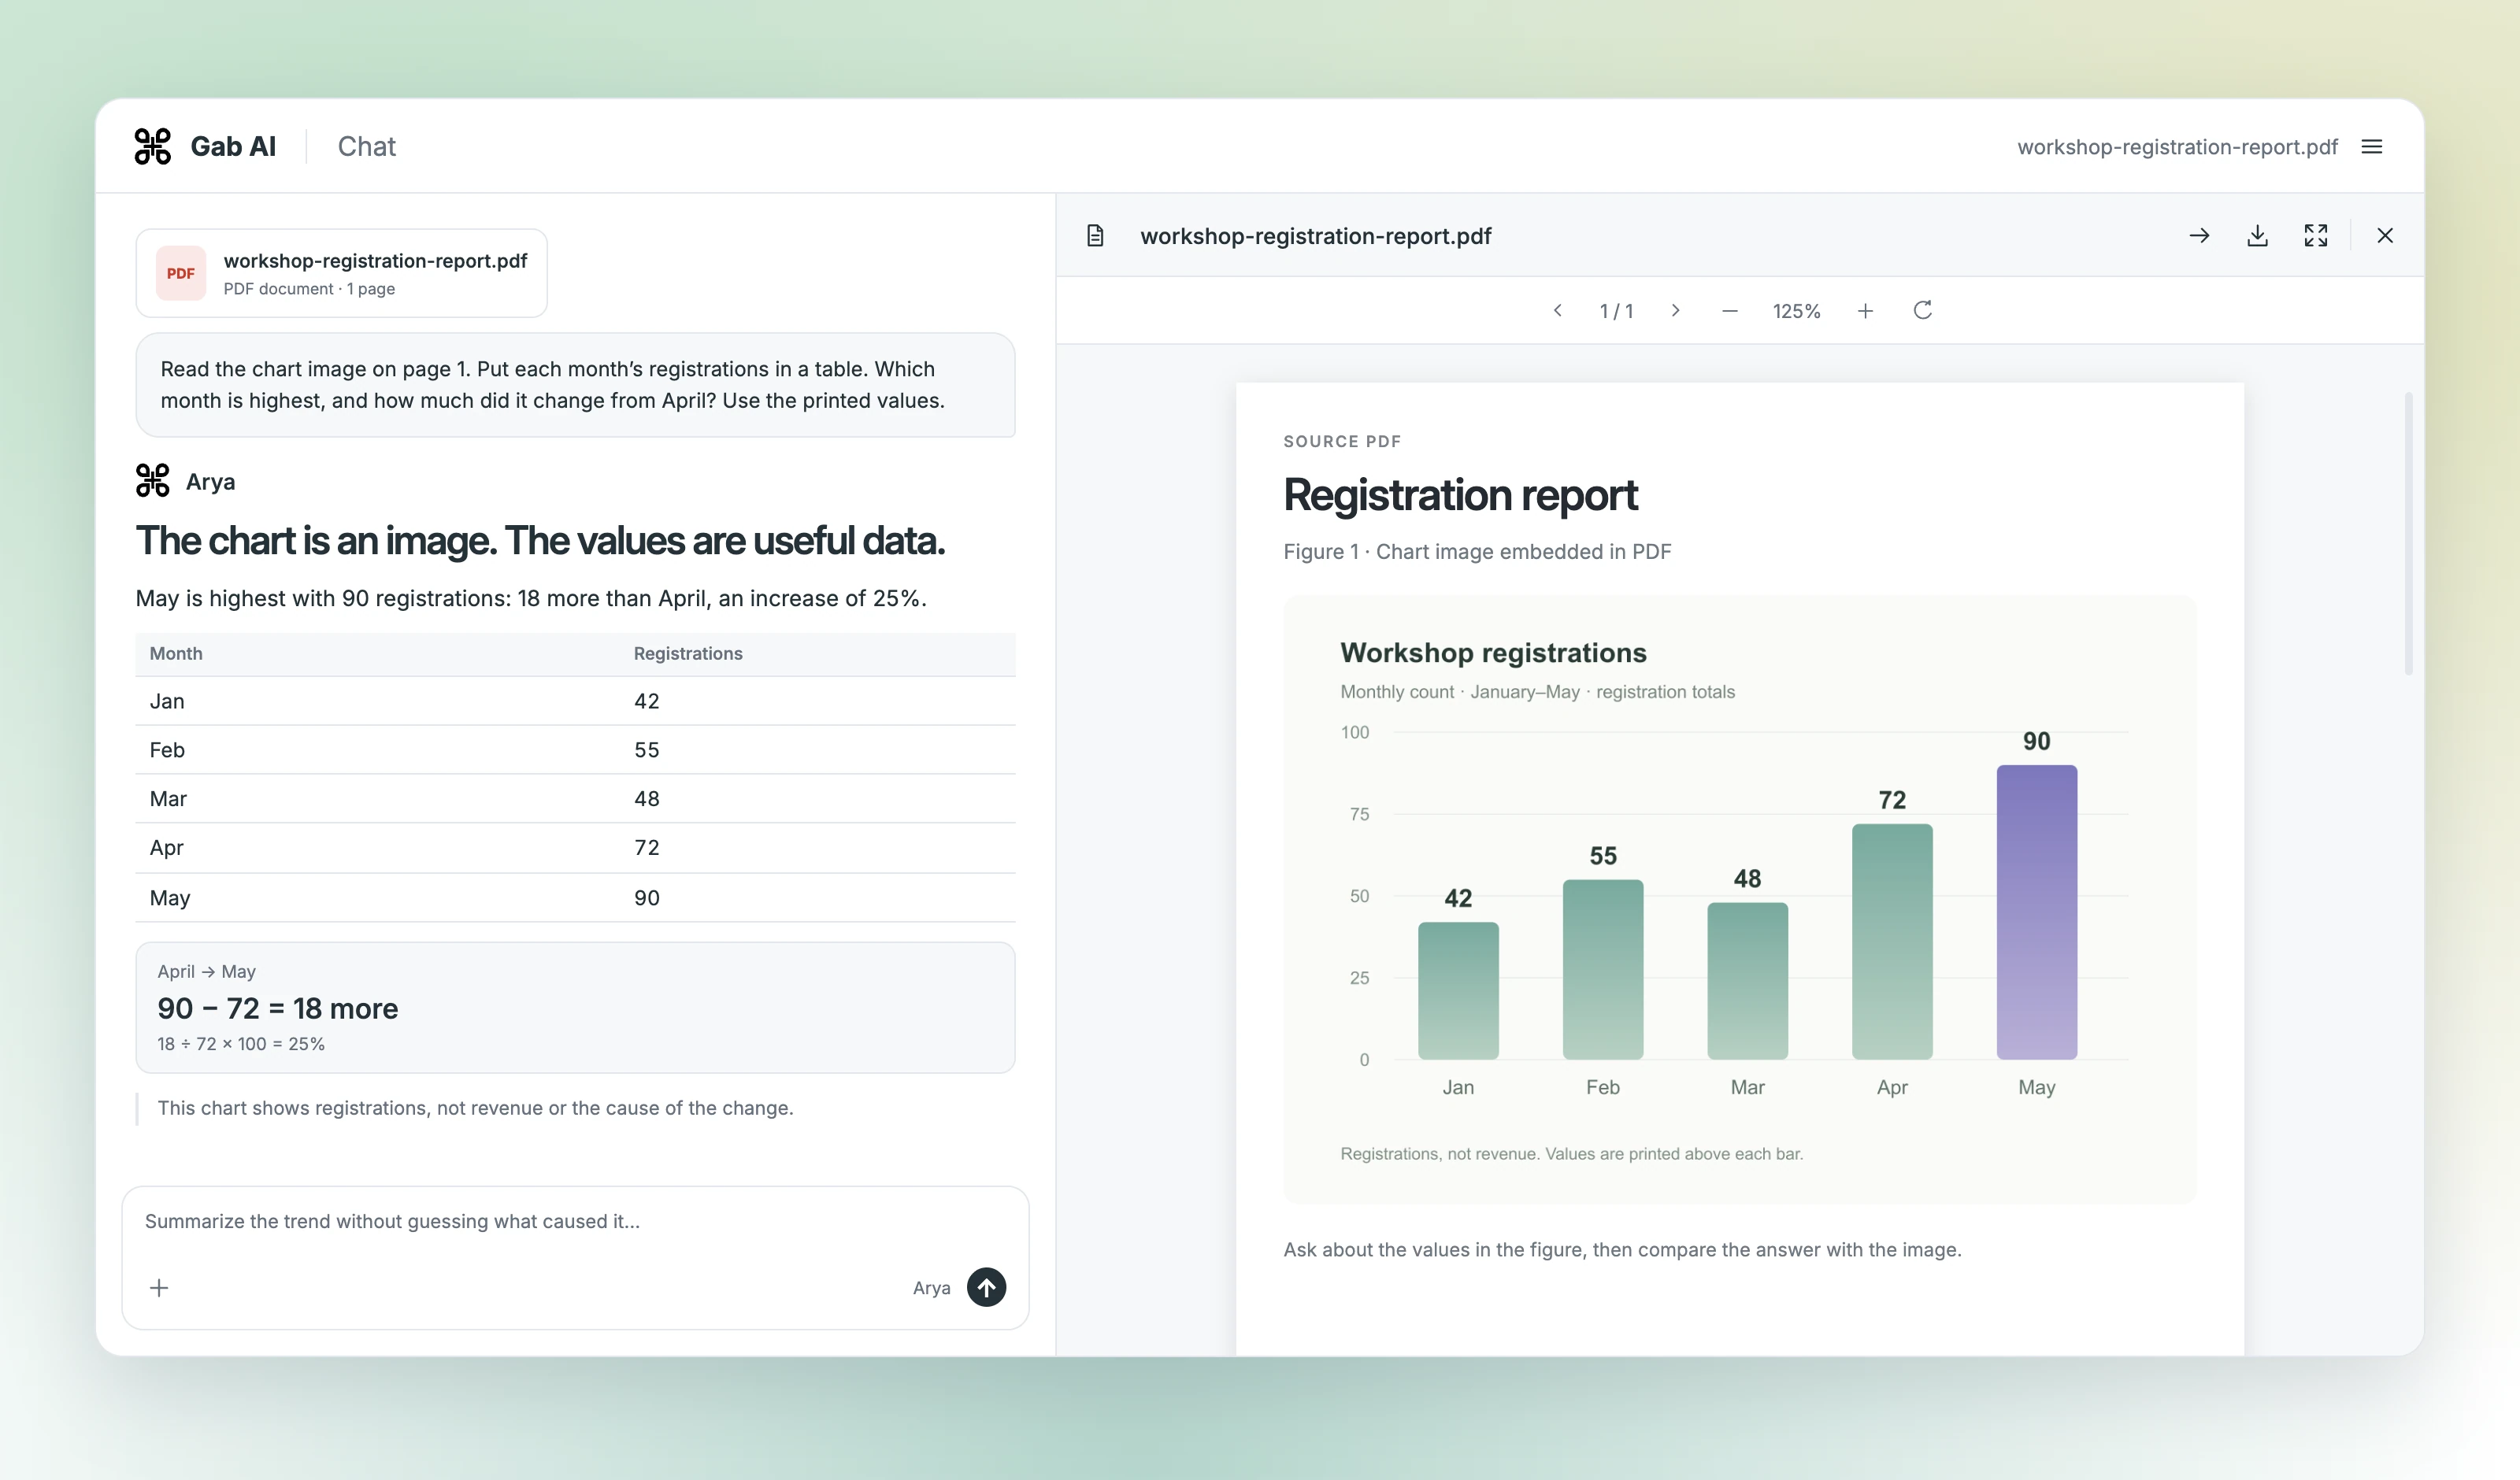Open the Chat tab in the header
2520x1480 pixels.
coord(367,147)
